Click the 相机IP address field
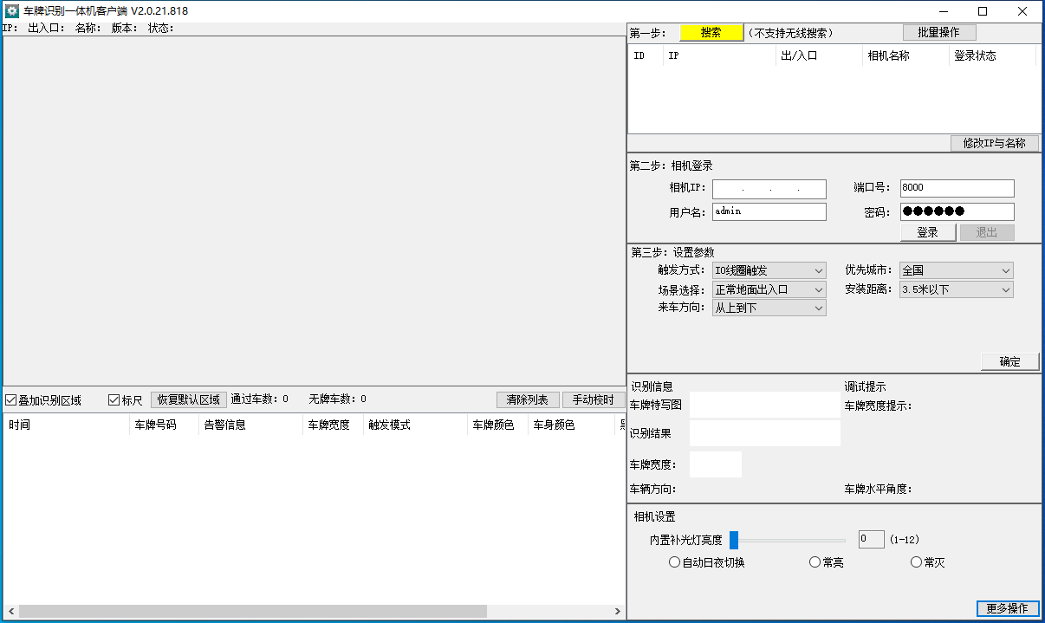The height and width of the screenshot is (623, 1045). (769, 189)
